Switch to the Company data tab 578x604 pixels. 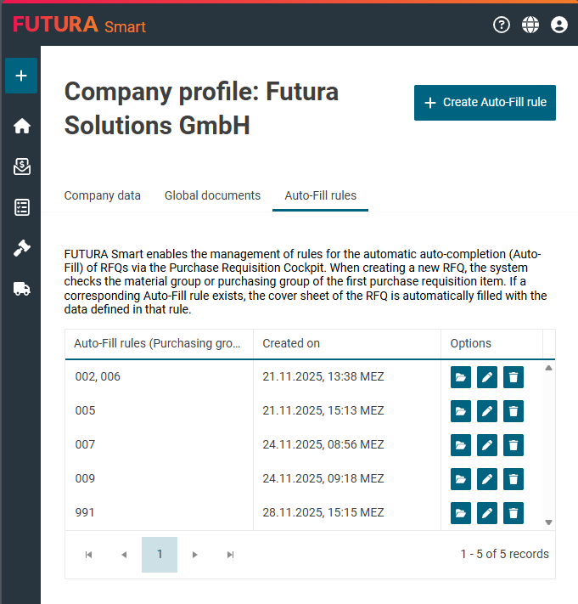point(103,195)
